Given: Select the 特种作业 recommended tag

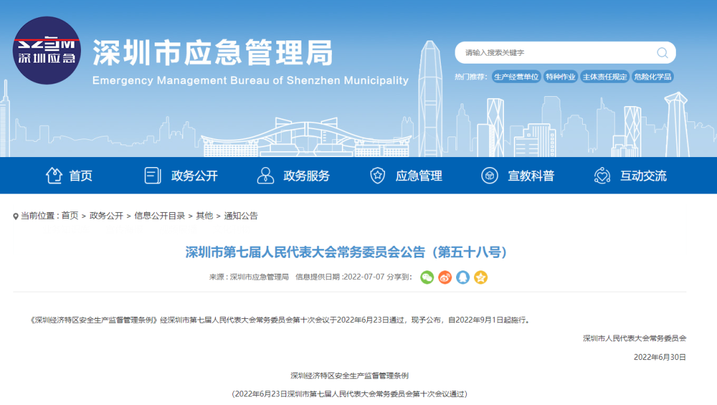Looking at the screenshot, I should coord(560,77).
